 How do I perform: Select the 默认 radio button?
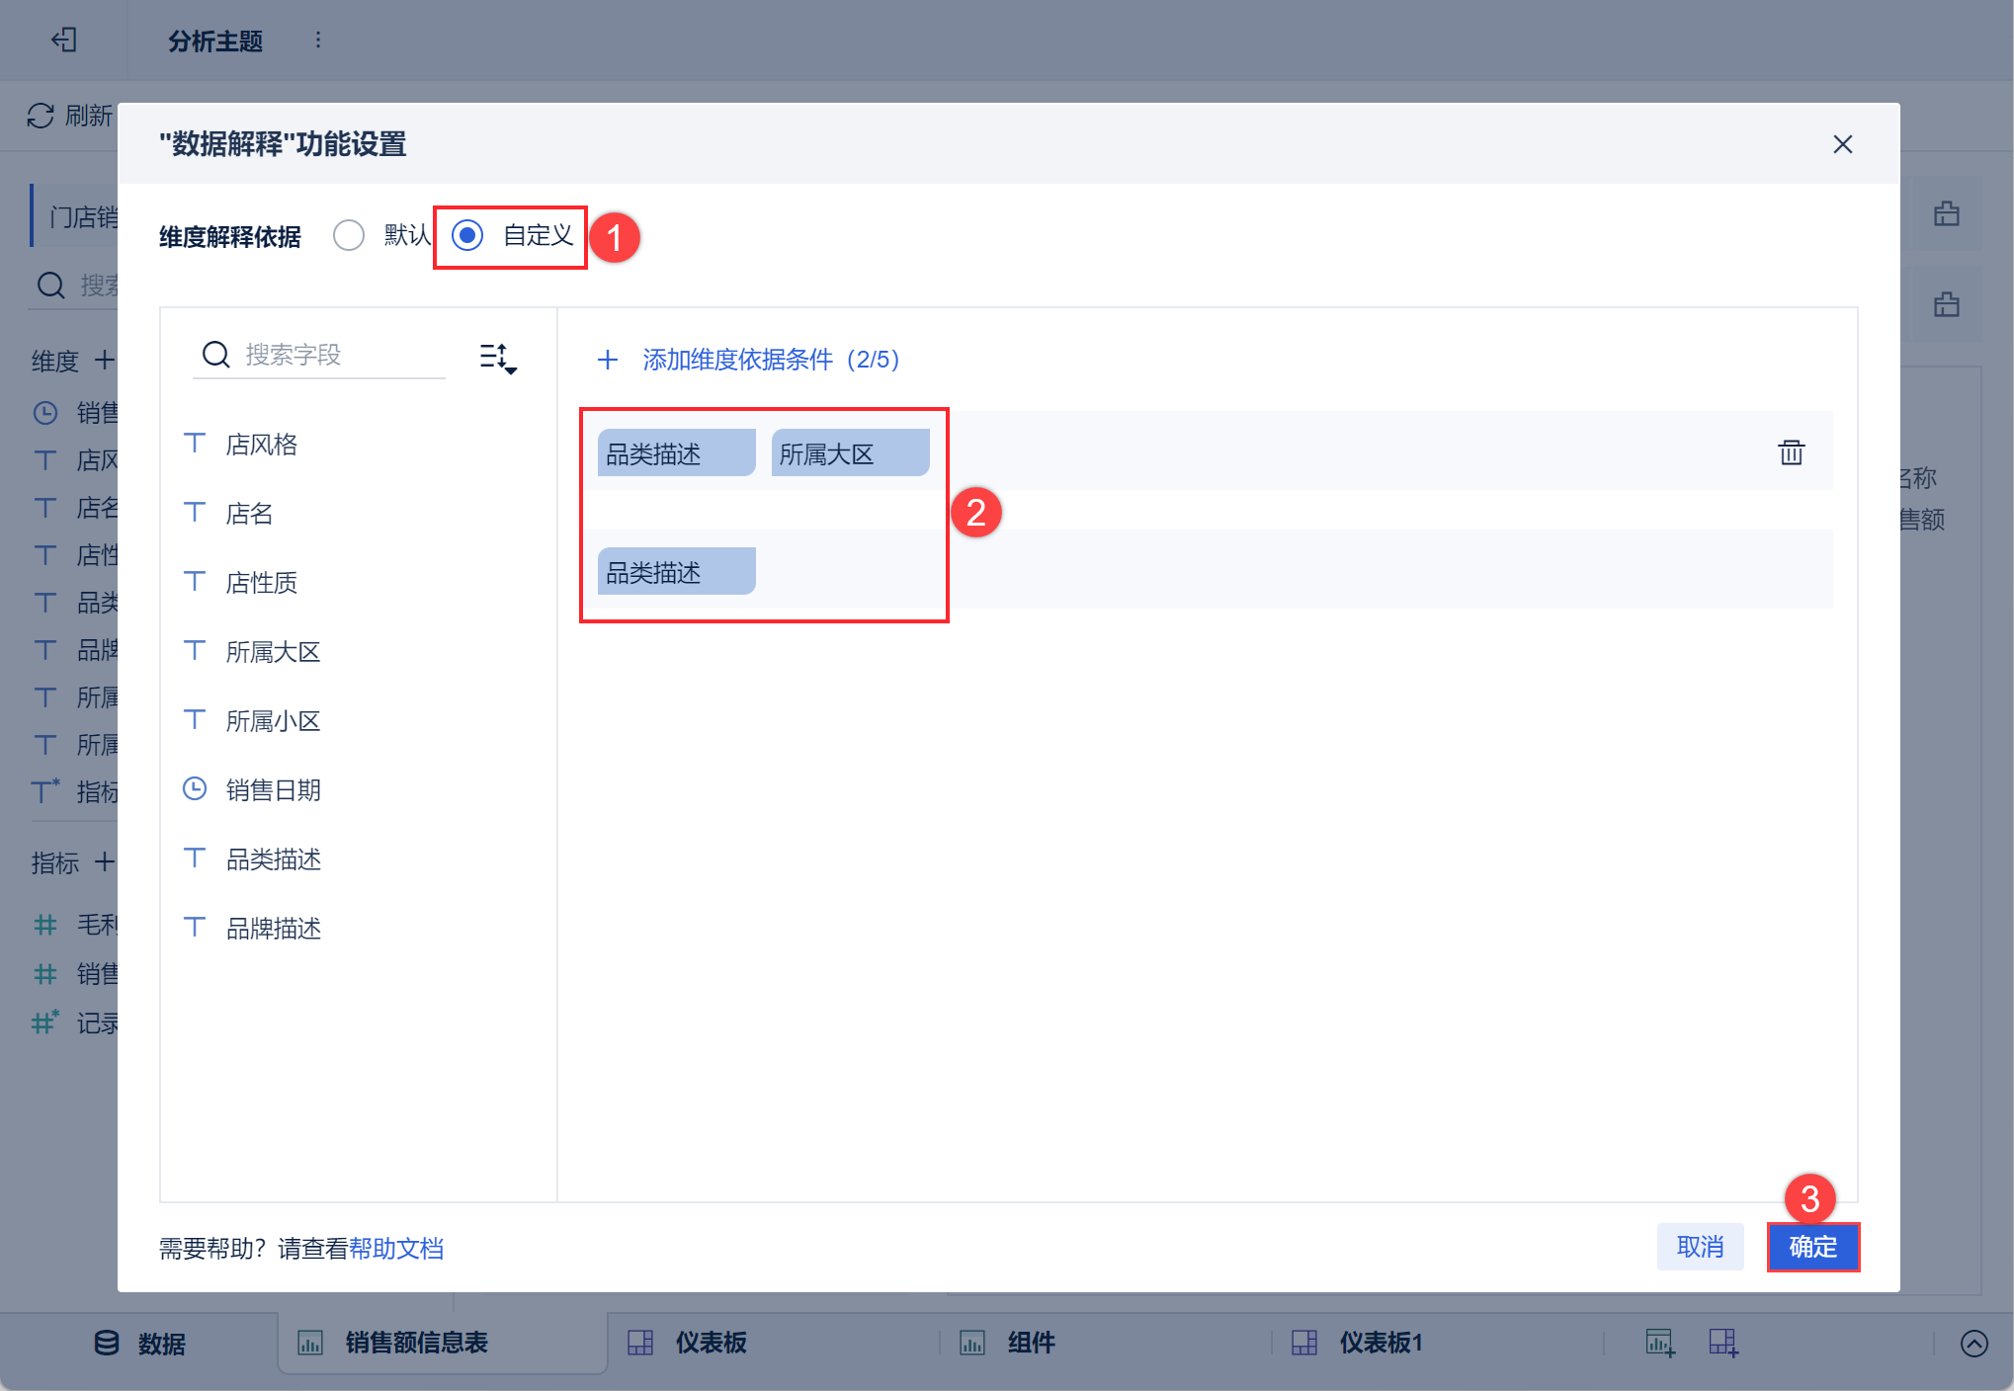point(349,235)
